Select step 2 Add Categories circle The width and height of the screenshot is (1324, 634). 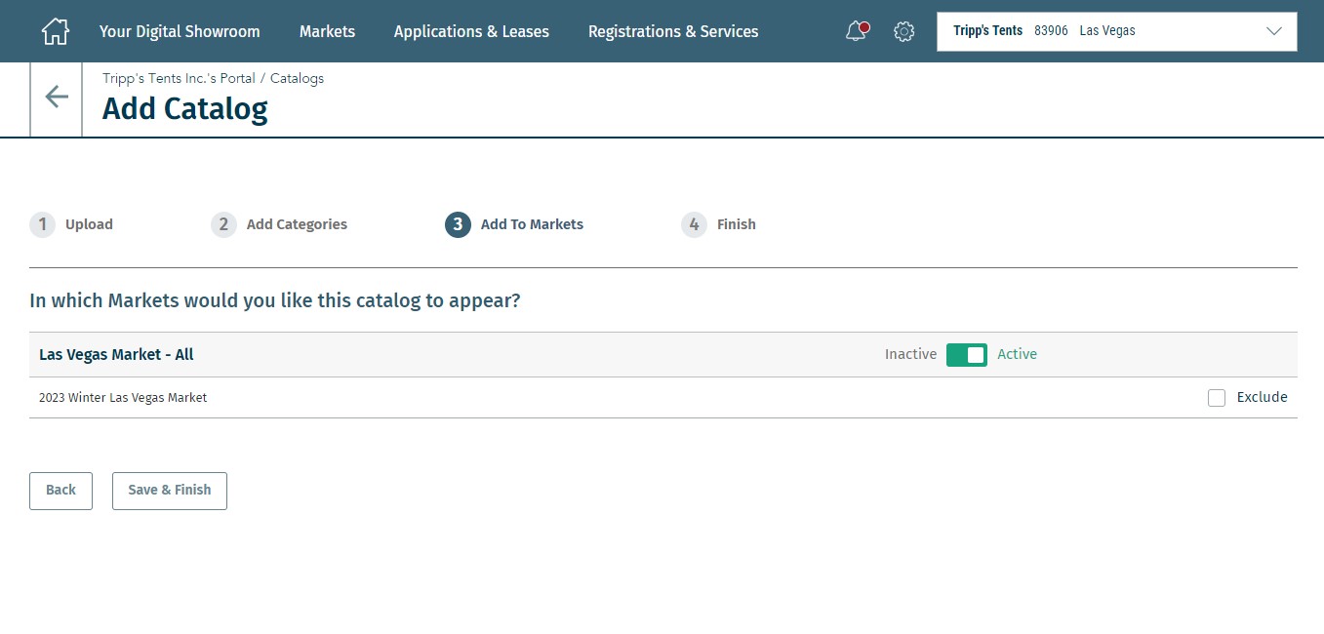pos(223,224)
